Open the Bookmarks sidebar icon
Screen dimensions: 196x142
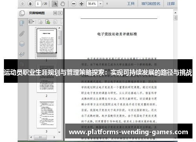(x=22, y=23)
